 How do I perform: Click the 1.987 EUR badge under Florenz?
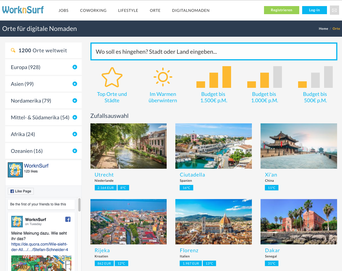[191, 263]
